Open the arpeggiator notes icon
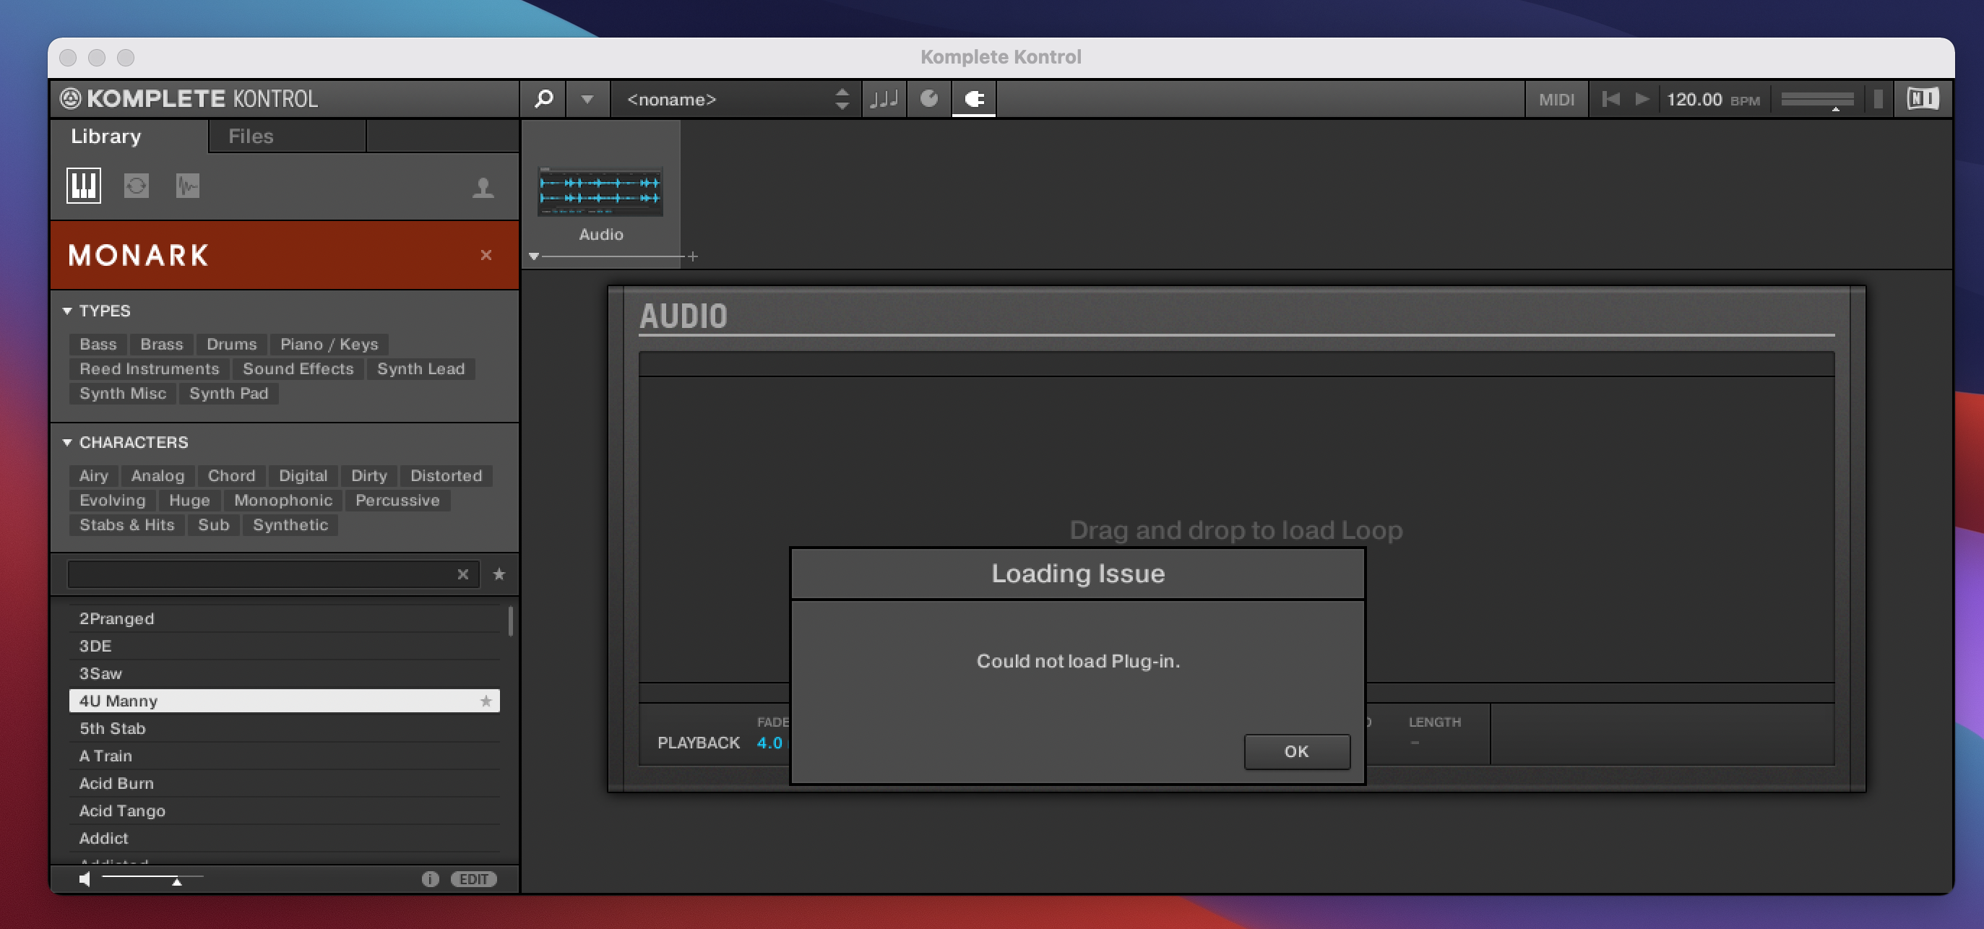This screenshot has width=1984, height=929. 884,98
